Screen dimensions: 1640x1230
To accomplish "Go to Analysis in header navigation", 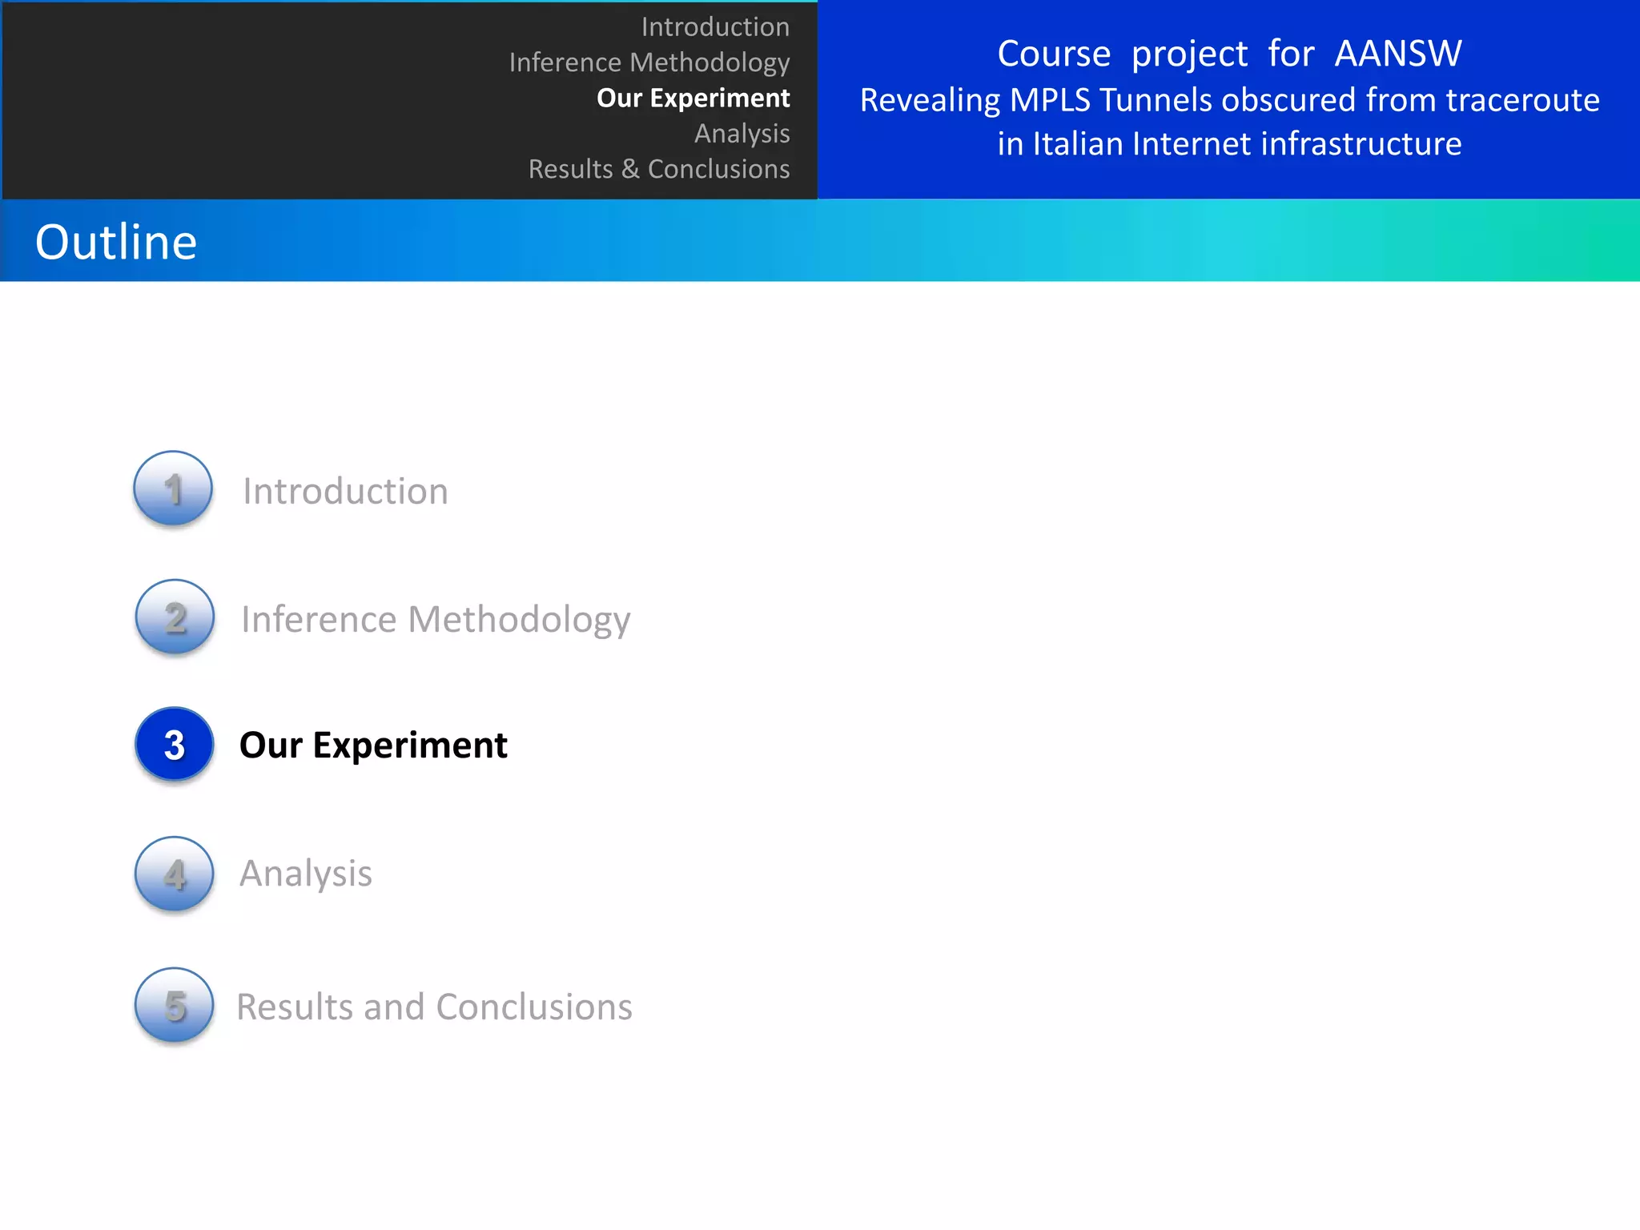I will point(742,133).
